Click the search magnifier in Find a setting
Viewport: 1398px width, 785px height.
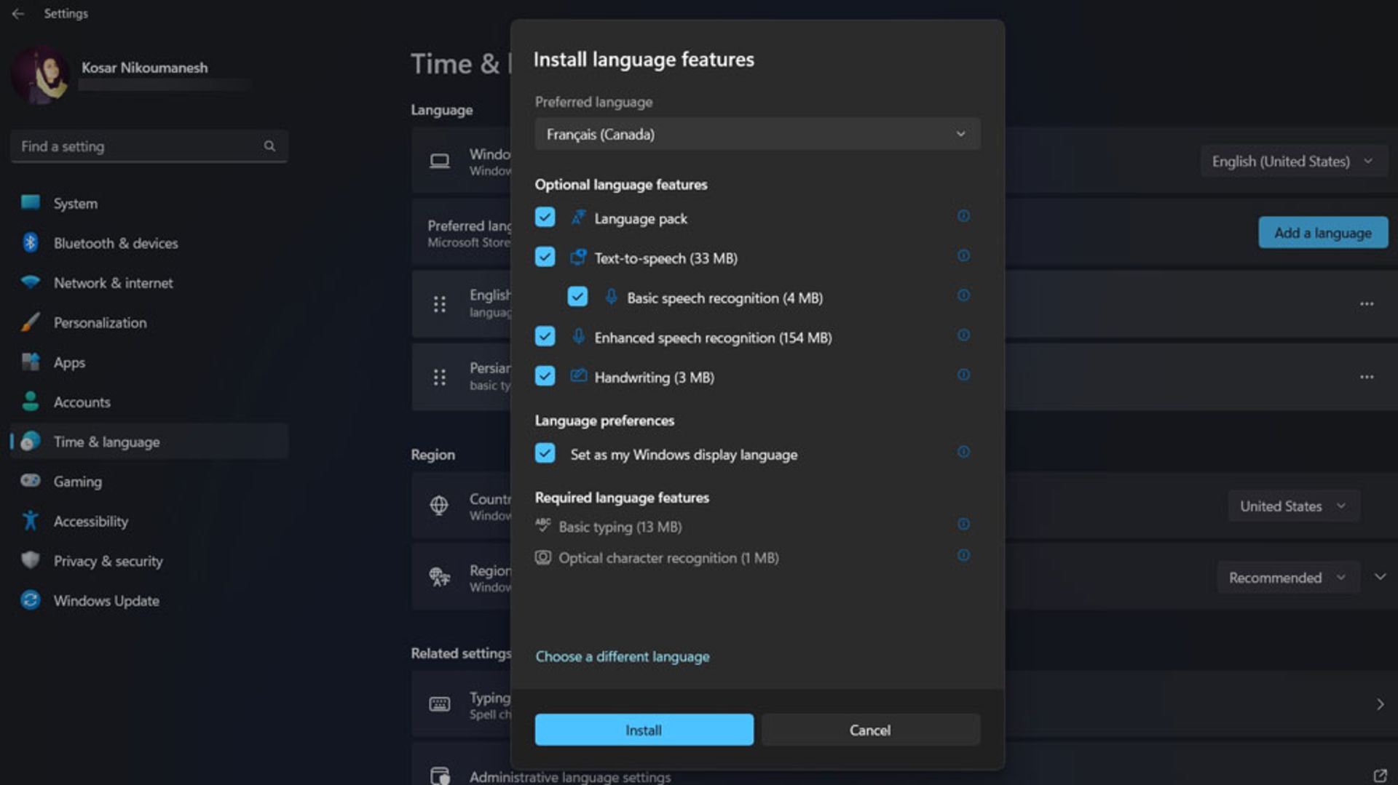(x=269, y=146)
